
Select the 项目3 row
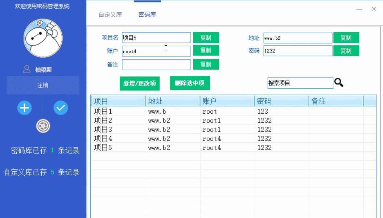pos(234,129)
